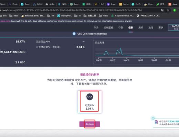Open 治理 governance in Aave navigation
This screenshot has width=179, height=137.
[151, 27]
